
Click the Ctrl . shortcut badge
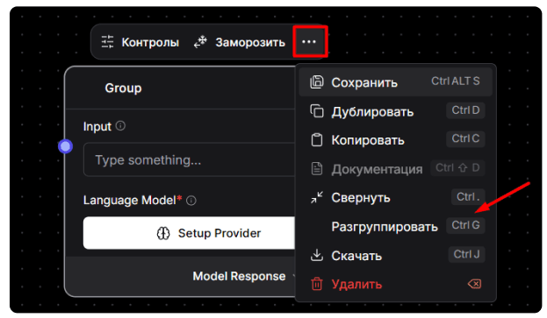(x=468, y=196)
